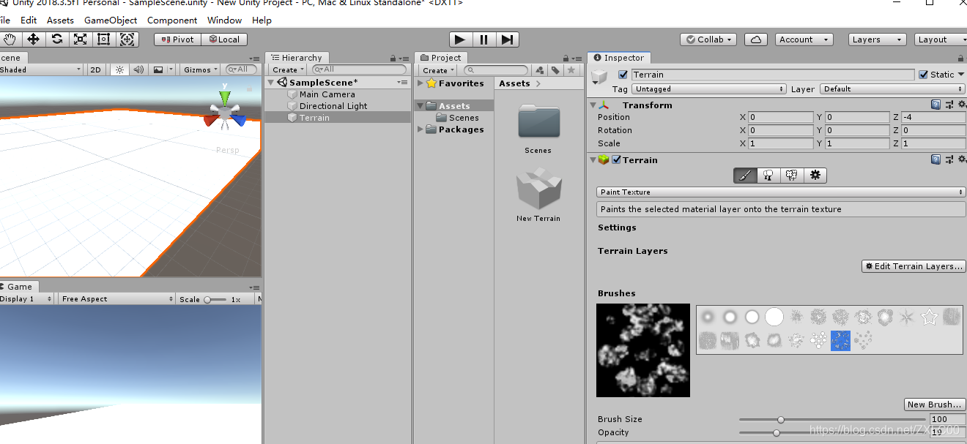
Task: Toggle Pivot/Center handle position
Action: pos(177,39)
